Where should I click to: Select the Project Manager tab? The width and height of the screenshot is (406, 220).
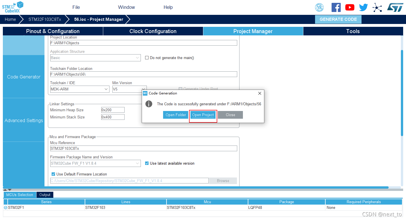tap(253, 31)
